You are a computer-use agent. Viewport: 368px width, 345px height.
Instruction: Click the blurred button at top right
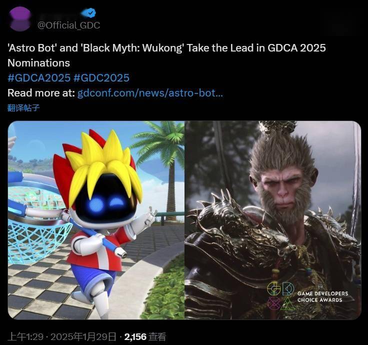(339, 23)
